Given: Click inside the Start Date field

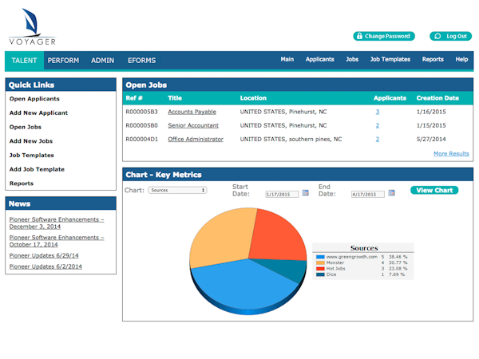Looking at the screenshot, I should 282,194.
